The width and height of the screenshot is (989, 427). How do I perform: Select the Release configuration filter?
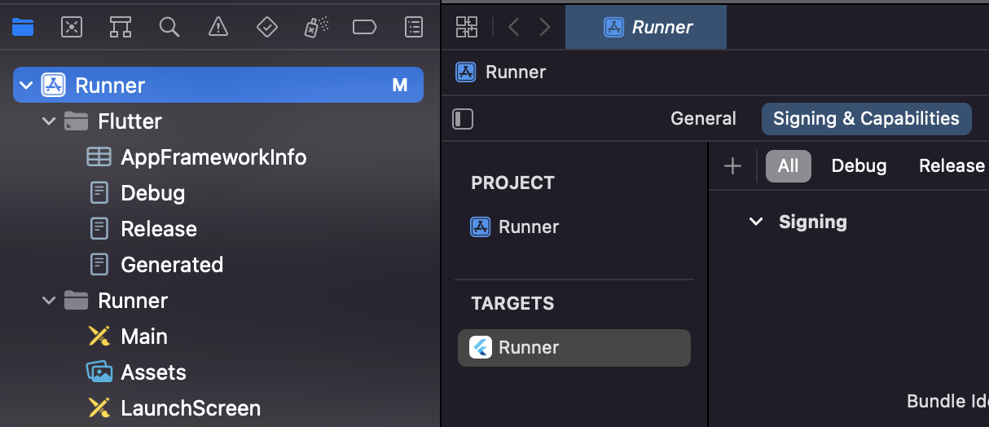[x=952, y=166]
